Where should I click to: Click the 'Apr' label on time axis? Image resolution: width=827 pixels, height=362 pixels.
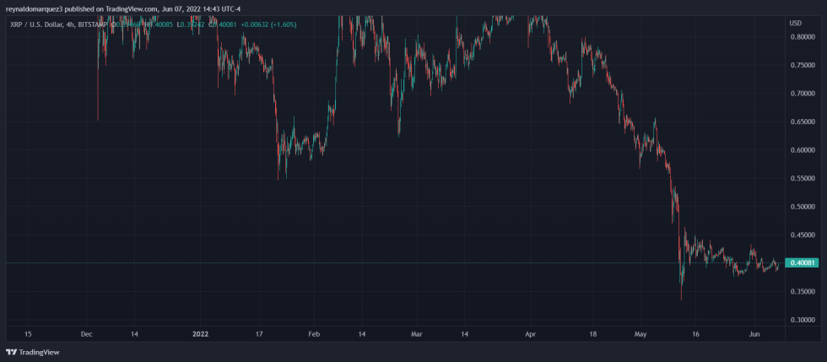pyautogui.click(x=531, y=334)
